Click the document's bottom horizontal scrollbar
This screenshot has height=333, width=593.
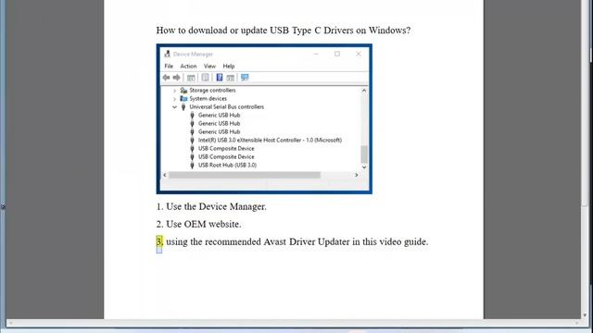click(293, 323)
